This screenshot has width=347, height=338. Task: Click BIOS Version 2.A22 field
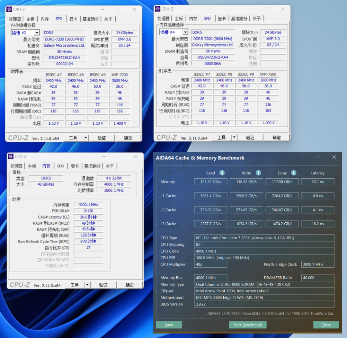click(x=264, y=304)
